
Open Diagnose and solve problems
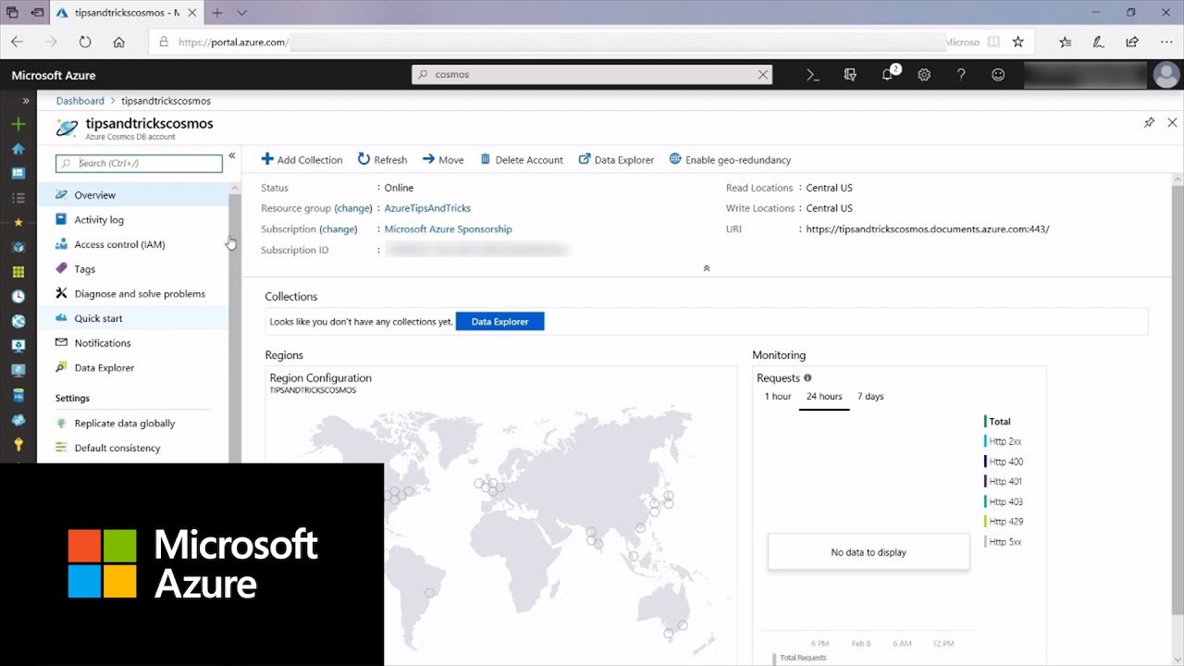pyautogui.click(x=132, y=294)
